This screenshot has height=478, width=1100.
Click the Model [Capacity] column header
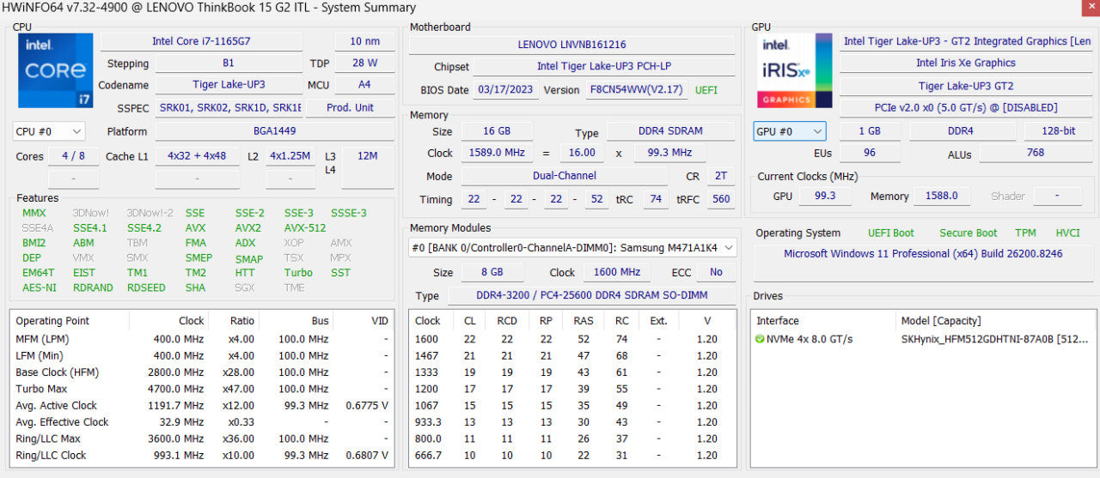[995, 320]
